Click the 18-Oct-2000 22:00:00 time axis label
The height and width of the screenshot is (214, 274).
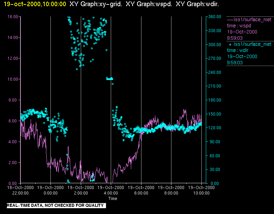(20, 190)
